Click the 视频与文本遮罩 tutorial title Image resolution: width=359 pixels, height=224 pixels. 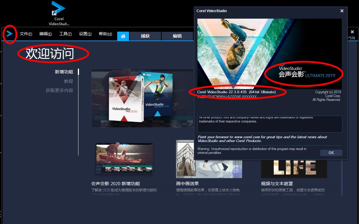point(277,183)
